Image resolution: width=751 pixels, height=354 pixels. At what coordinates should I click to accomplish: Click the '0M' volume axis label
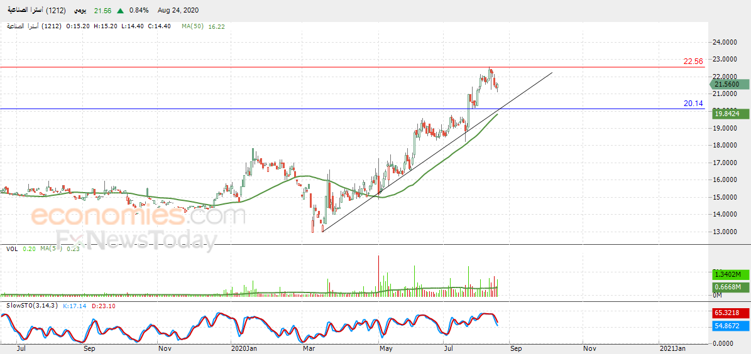(x=718, y=295)
